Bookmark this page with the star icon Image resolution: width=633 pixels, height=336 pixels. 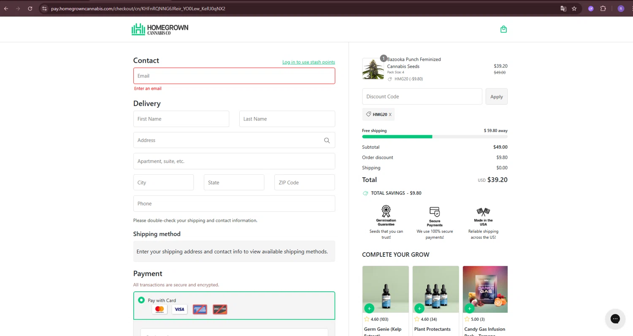tap(574, 8)
